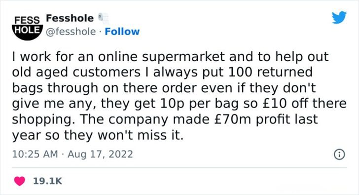Open the tweet via 10:25 AM time
Viewport: 359px width, 195px height.
tap(35, 154)
